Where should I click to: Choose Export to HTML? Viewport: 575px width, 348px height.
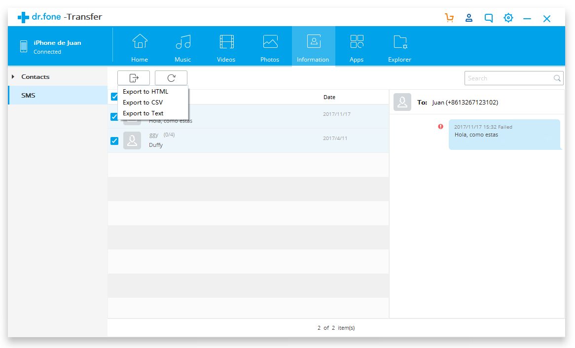point(145,92)
